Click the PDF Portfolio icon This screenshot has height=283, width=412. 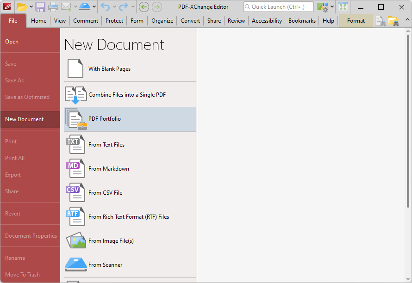(x=75, y=119)
